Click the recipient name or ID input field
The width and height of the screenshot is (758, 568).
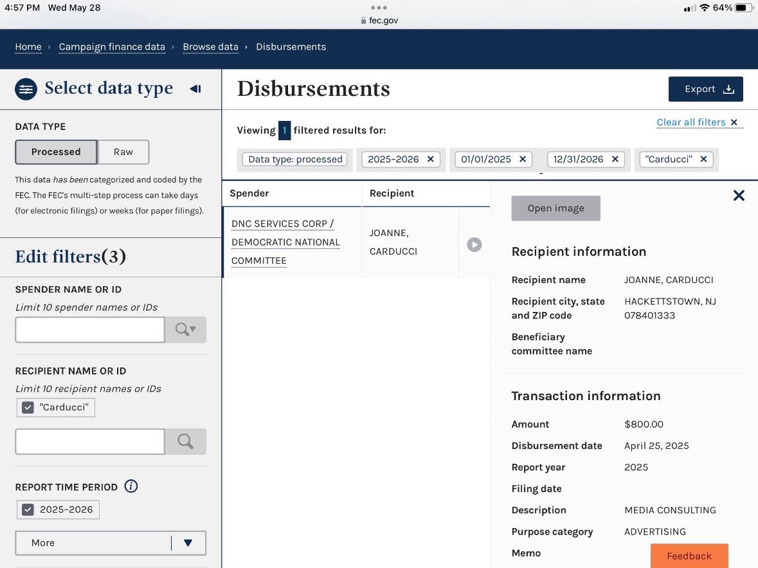tap(90, 441)
